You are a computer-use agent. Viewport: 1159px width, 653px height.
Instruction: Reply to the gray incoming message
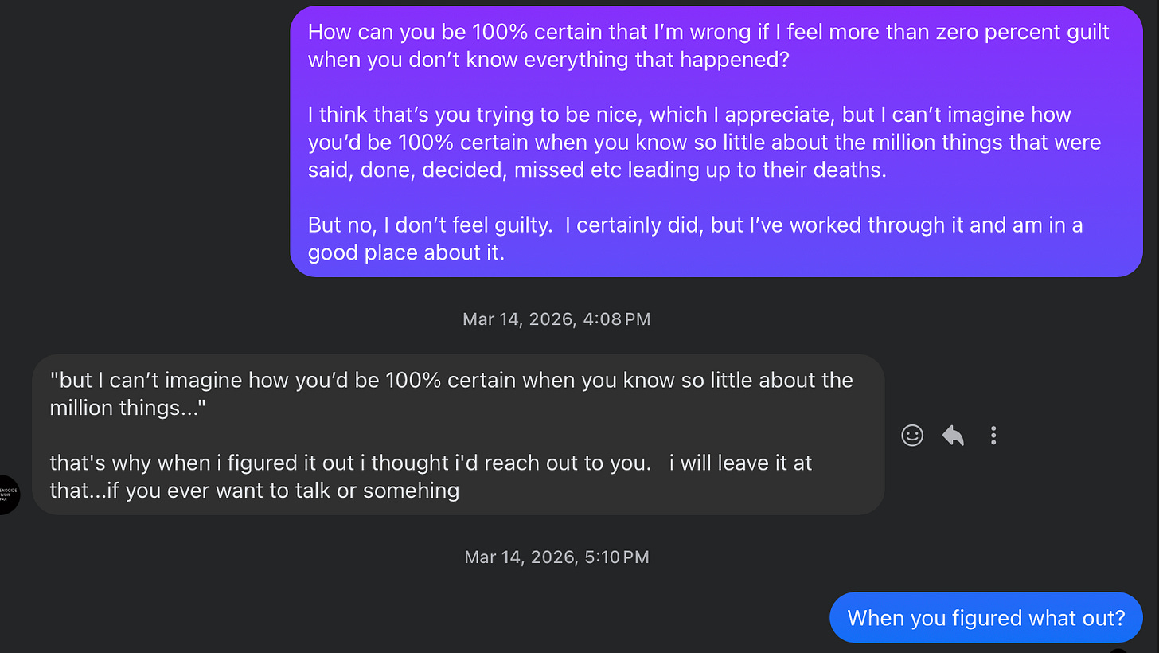953,435
